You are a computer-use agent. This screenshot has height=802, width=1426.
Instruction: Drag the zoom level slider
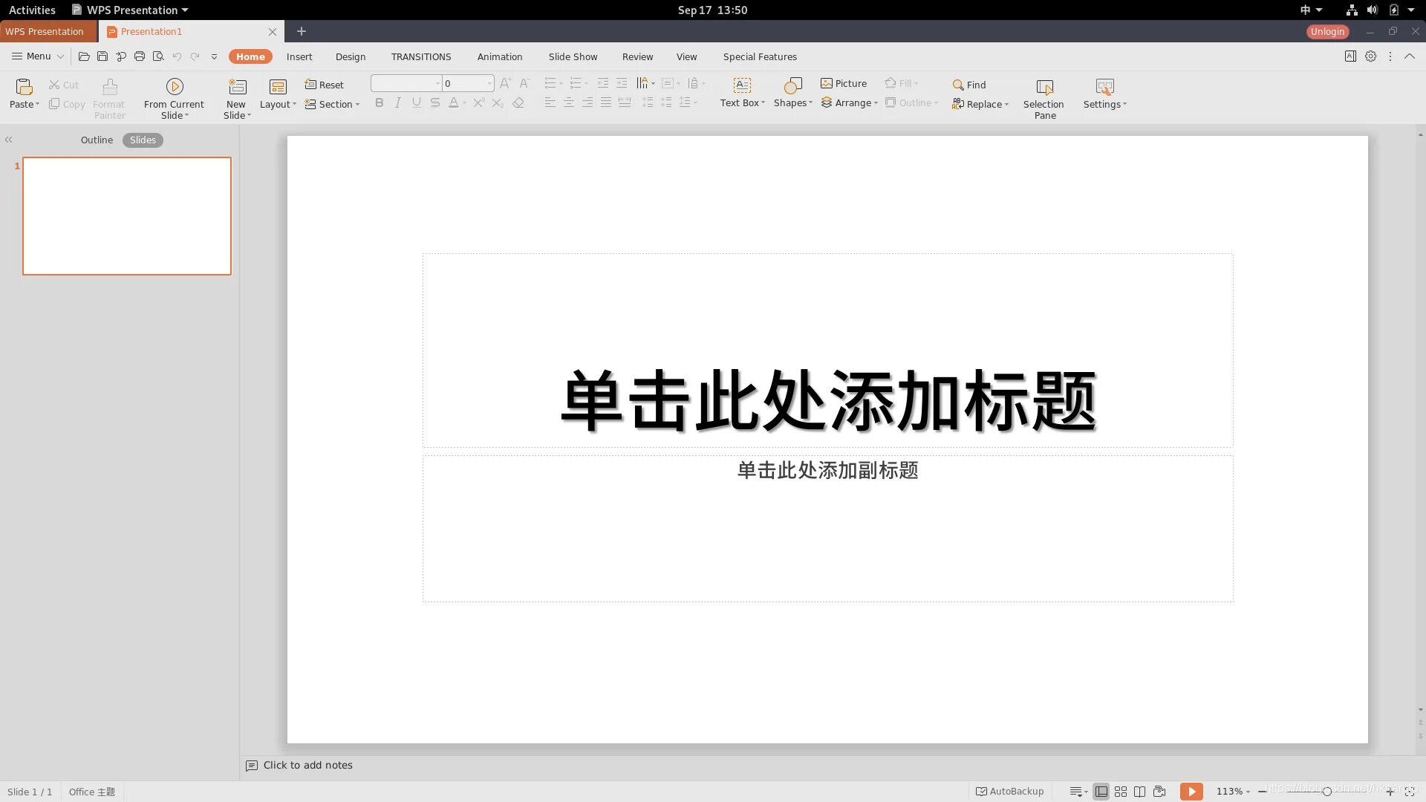1326,791
